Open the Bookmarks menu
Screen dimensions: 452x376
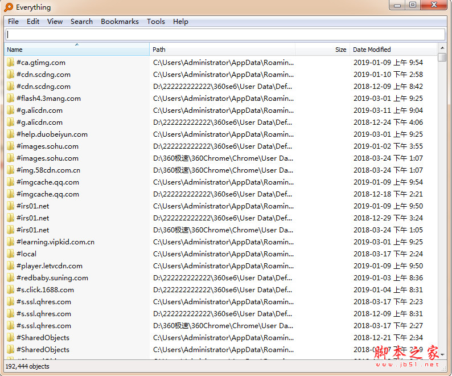120,22
